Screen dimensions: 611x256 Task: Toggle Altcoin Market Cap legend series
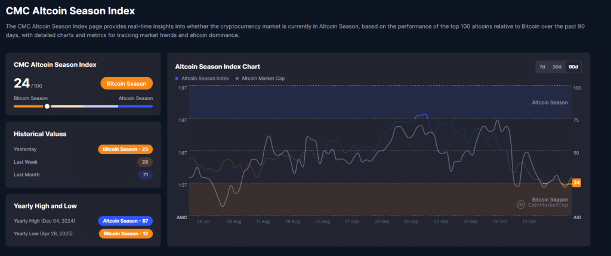click(x=260, y=78)
